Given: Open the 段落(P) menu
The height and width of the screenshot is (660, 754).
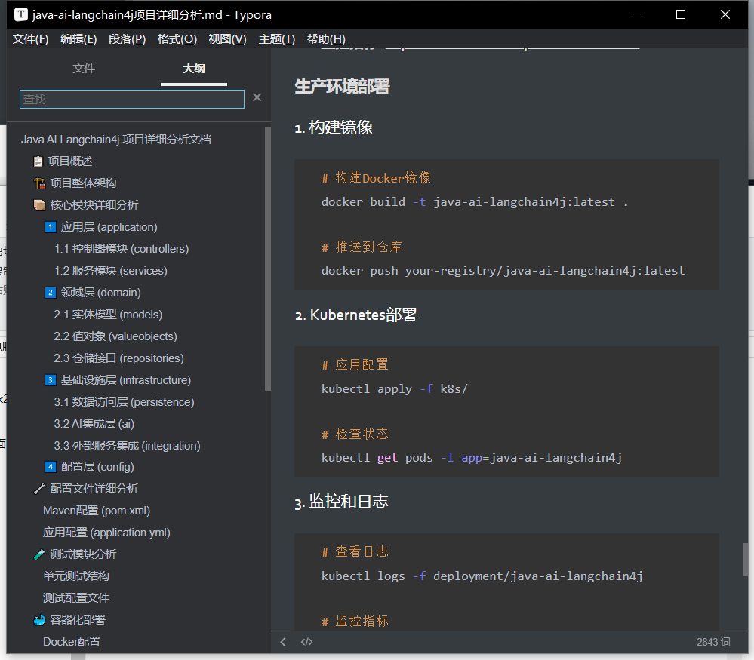Looking at the screenshot, I should tap(127, 39).
